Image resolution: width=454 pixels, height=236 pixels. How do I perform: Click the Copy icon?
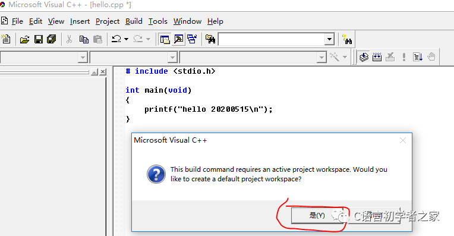[84, 39]
